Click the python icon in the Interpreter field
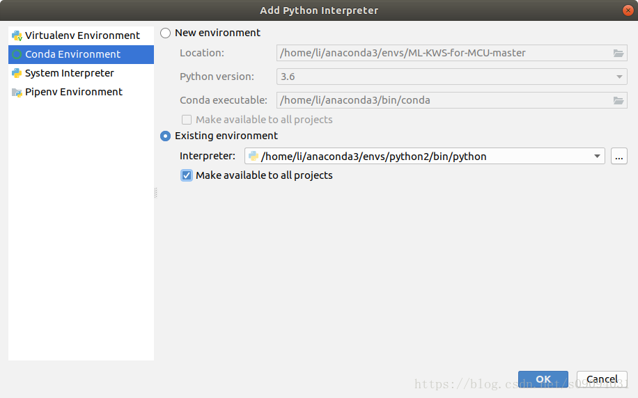 (254, 156)
